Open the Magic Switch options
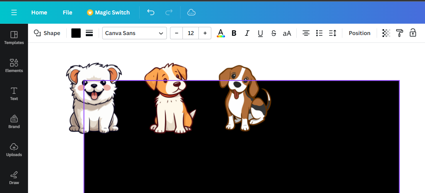 point(108,12)
